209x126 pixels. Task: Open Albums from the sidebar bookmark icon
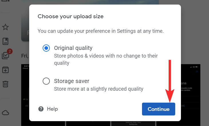click(x=5, y=41)
